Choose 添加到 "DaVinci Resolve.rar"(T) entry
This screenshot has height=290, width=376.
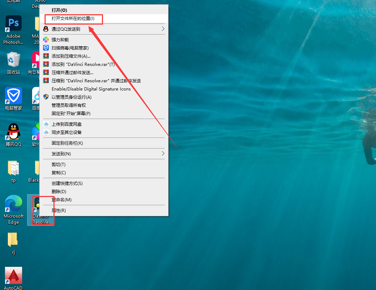click(x=104, y=64)
